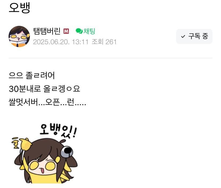Click the handwritten 오뱅있!! sticker text

click(58, 131)
